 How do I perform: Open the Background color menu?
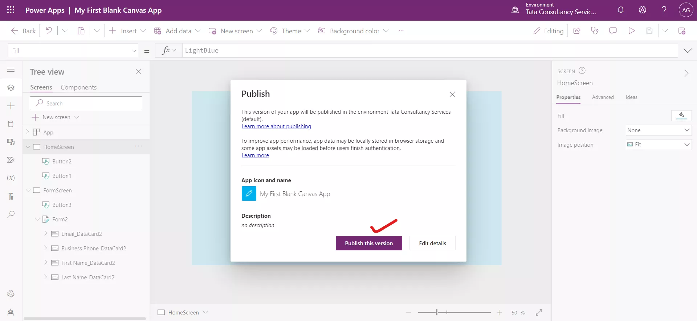point(353,31)
